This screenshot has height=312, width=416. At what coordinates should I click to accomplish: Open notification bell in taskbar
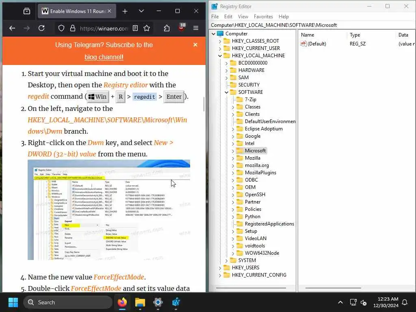point(405,302)
